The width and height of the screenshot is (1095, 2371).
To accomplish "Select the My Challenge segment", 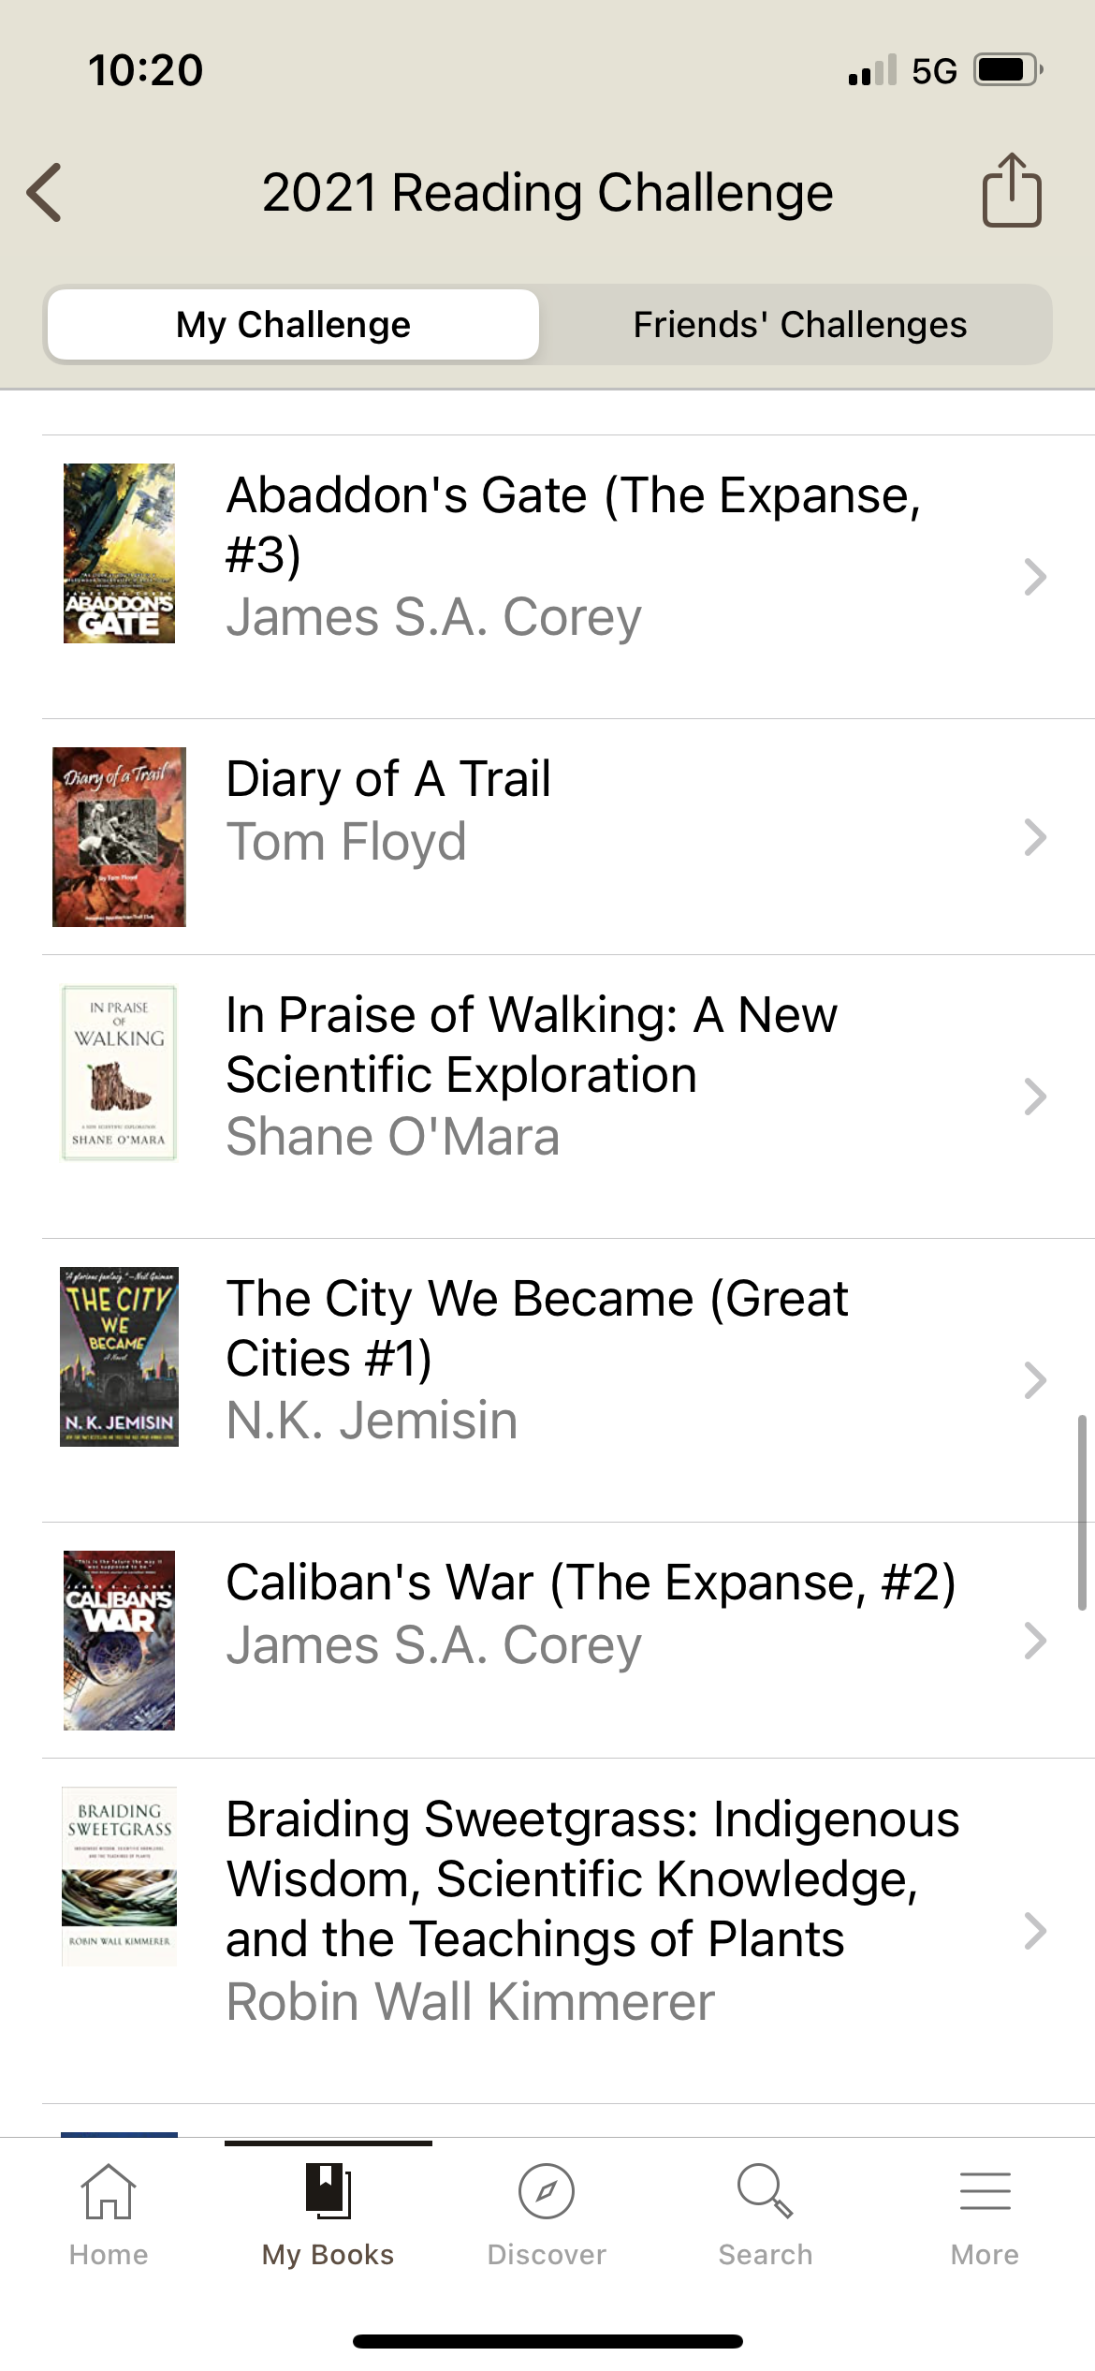I will click(293, 325).
